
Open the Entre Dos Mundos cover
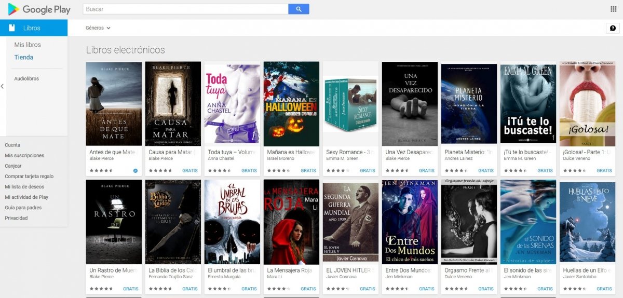410,222
